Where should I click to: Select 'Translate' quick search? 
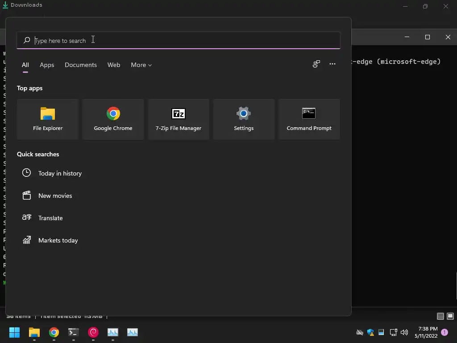[x=50, y=218]
